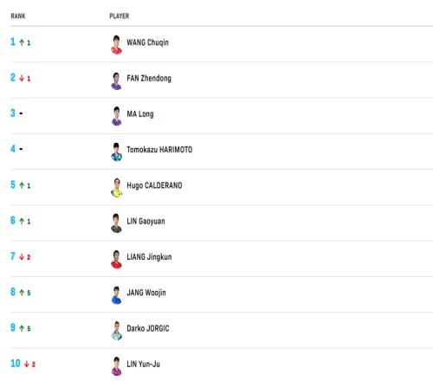Open Darko JORGIC name link

(148, 328)
